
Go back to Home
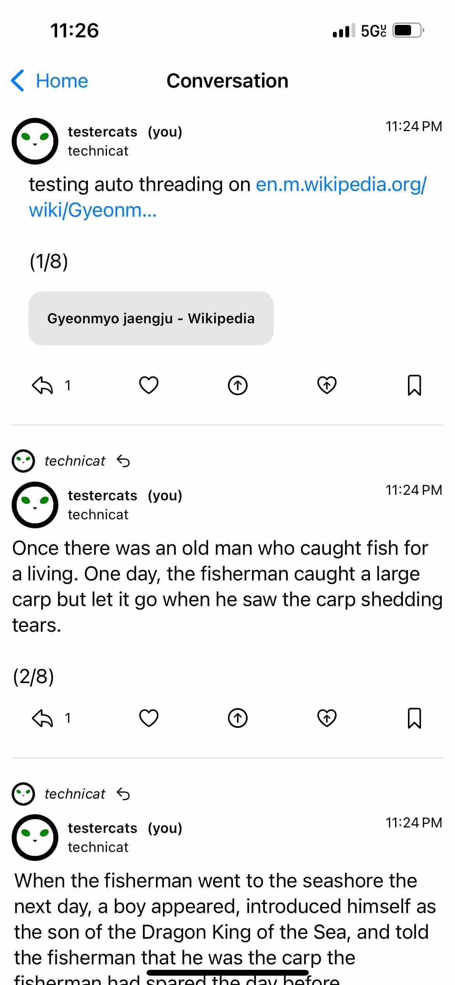click(x=50, y=81)
